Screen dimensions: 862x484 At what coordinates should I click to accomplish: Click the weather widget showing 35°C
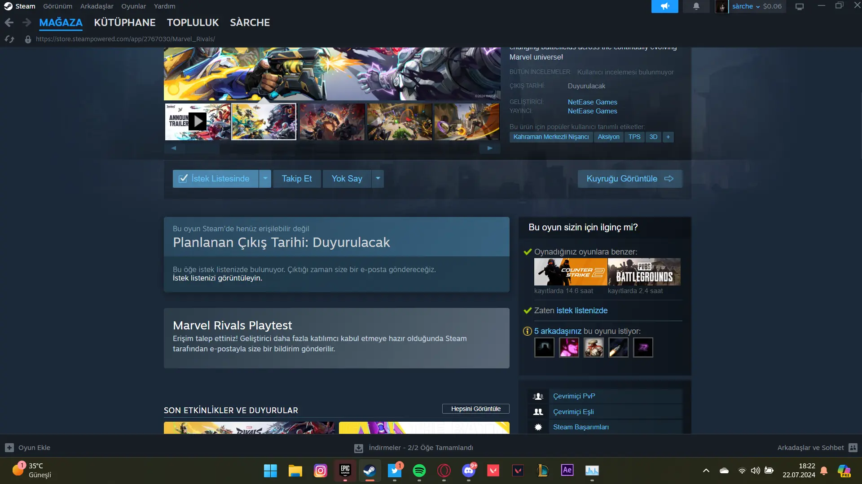[x=31, y=471]
